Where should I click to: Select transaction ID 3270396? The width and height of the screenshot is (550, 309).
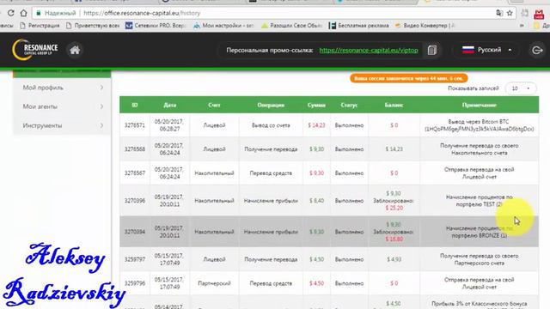135,200
